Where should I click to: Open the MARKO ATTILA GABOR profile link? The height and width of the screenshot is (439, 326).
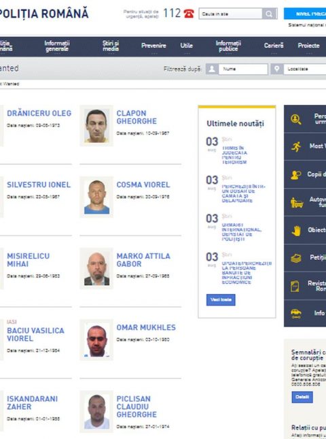(143, 260)
